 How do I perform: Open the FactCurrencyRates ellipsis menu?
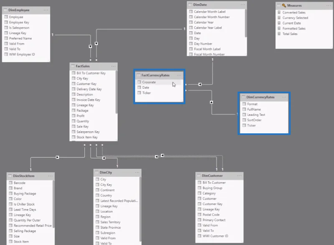tap(179, 75)
